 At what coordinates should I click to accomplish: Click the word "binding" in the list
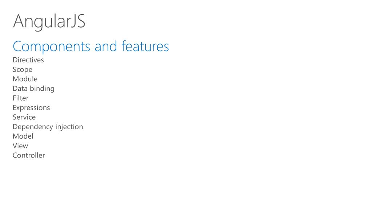42,89
